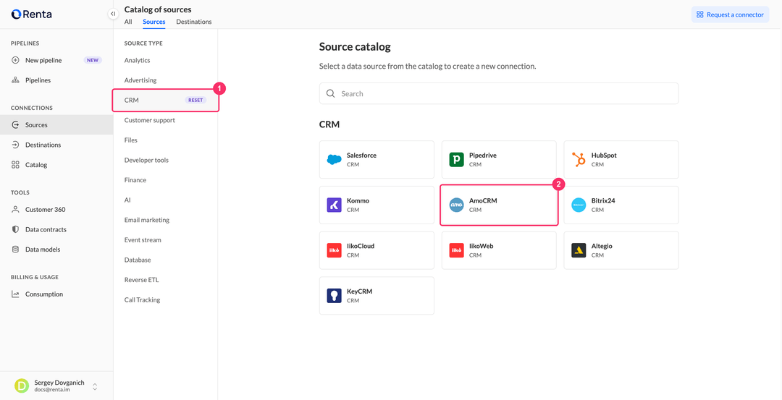Click the Pipelines icon in sidebar
The image size is (782, 400).
click(15, 80)
